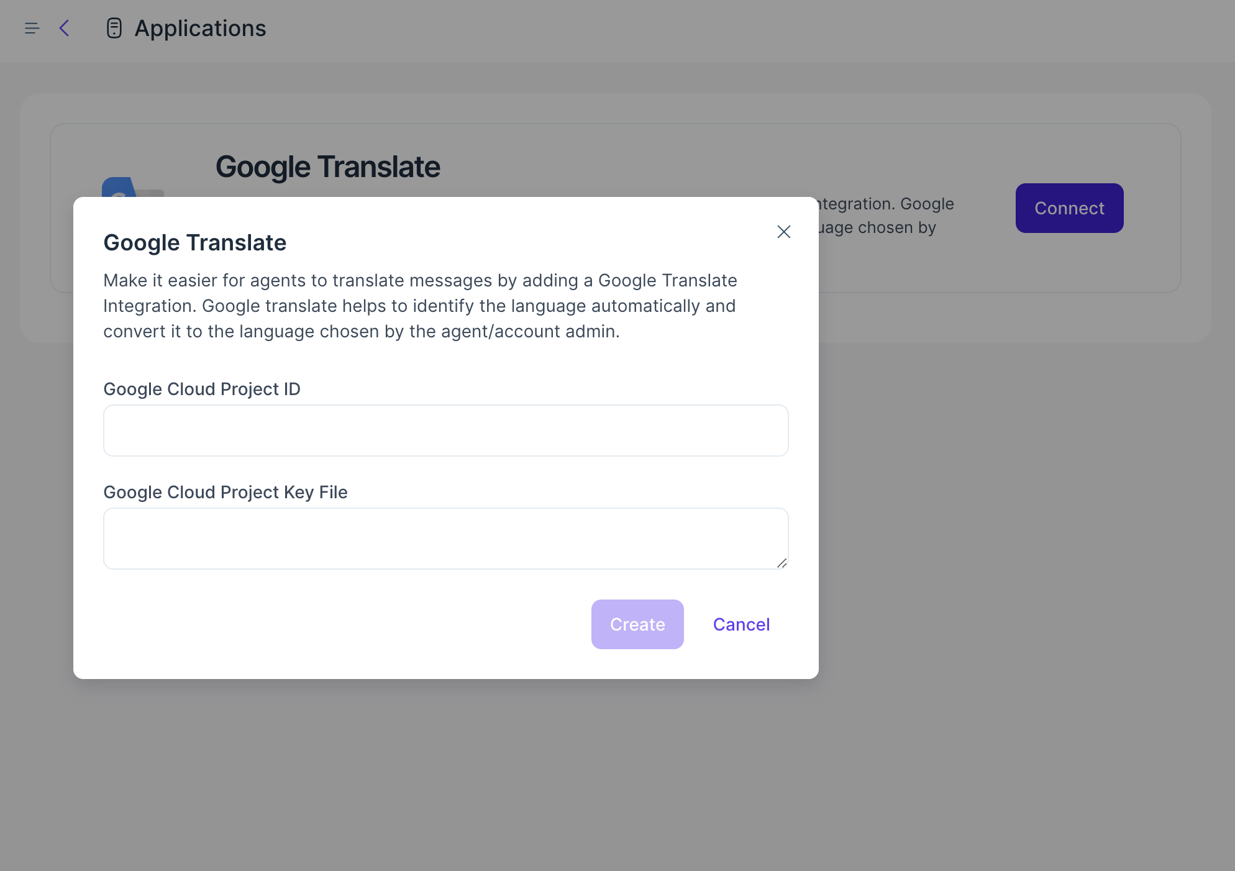
Task: Click the Applications header title
Action: coord(200,29)
